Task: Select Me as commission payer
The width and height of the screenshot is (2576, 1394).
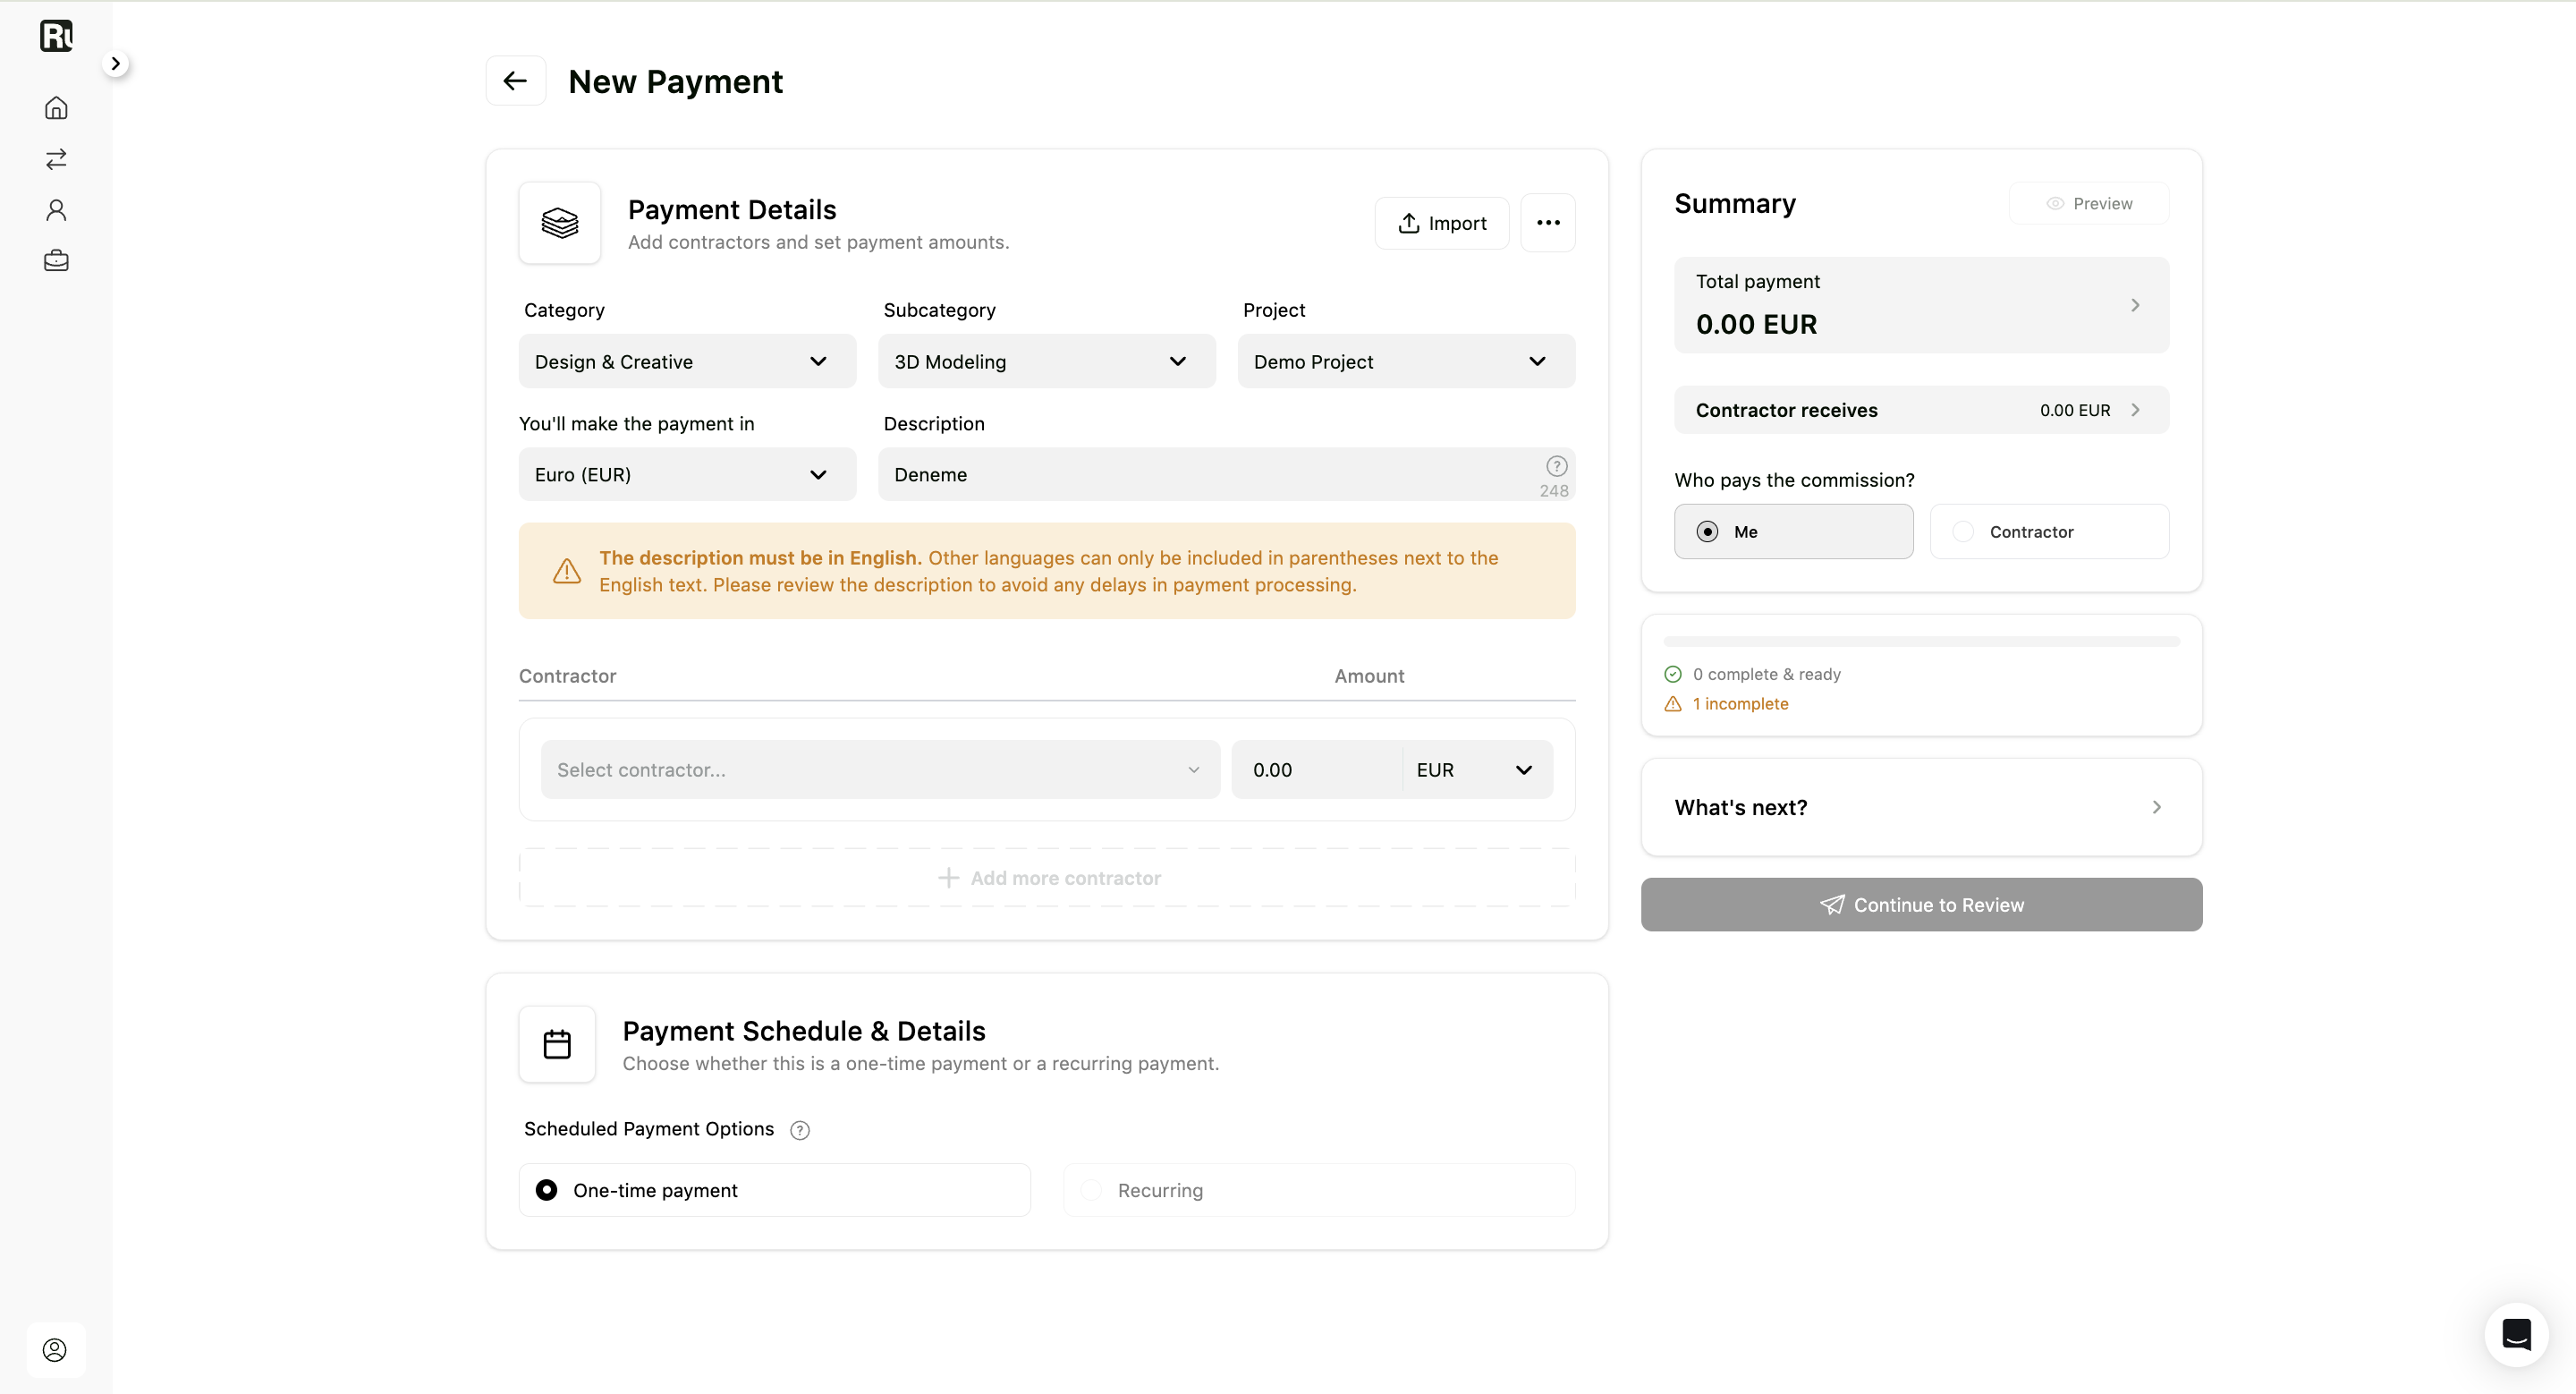Action: coord(1794,531)
